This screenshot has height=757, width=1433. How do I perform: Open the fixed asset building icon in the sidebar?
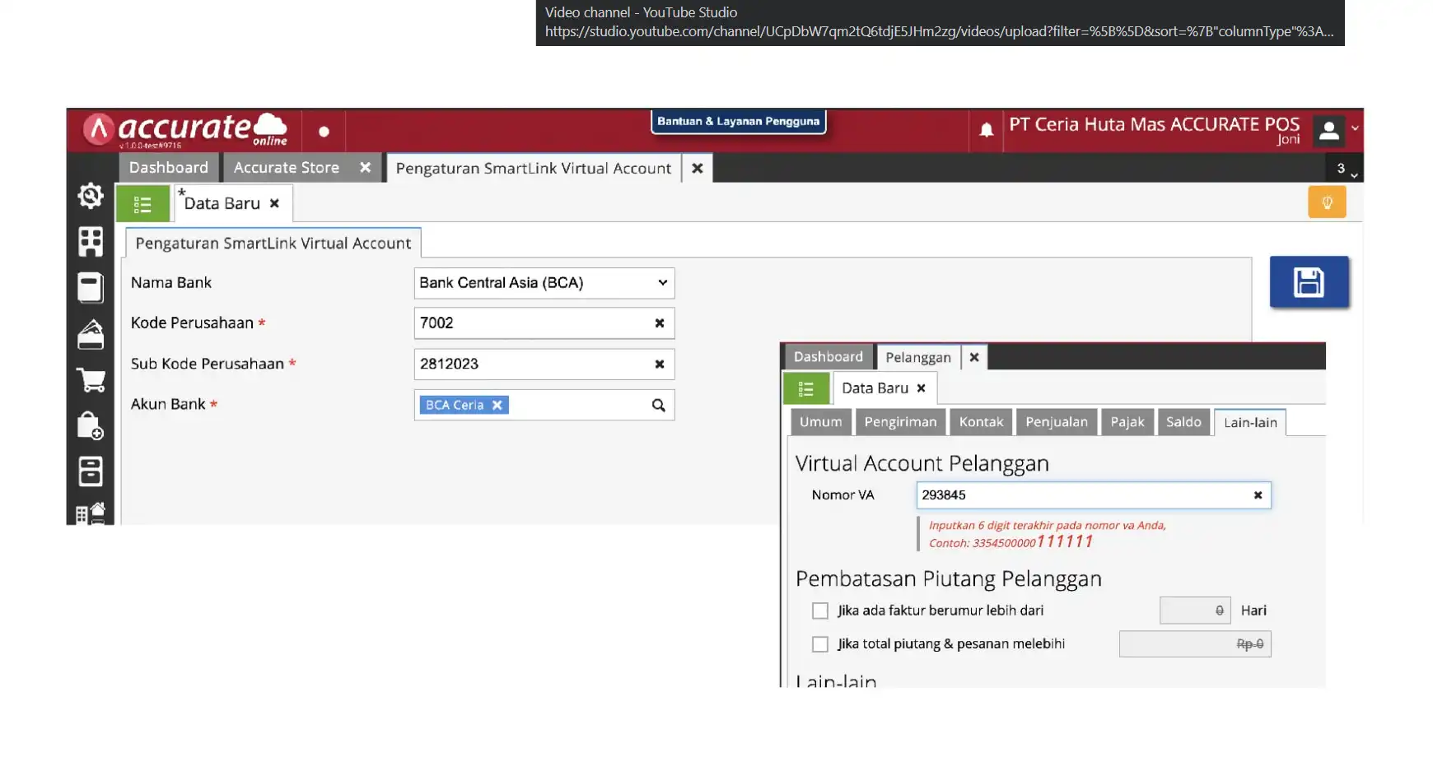coord(91,513)
